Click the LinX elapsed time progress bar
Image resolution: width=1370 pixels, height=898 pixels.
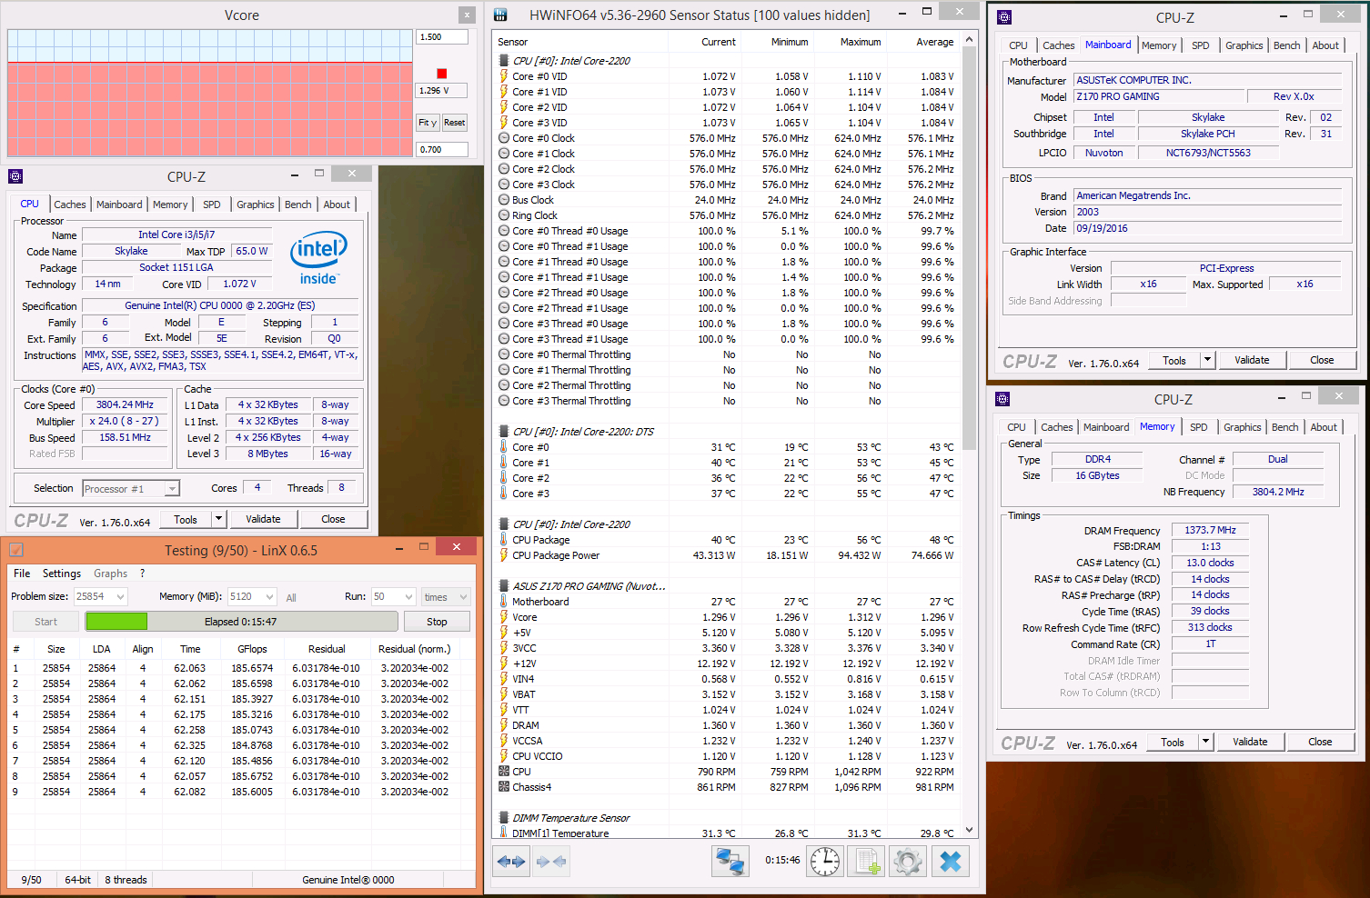click(x=241, y=622)
